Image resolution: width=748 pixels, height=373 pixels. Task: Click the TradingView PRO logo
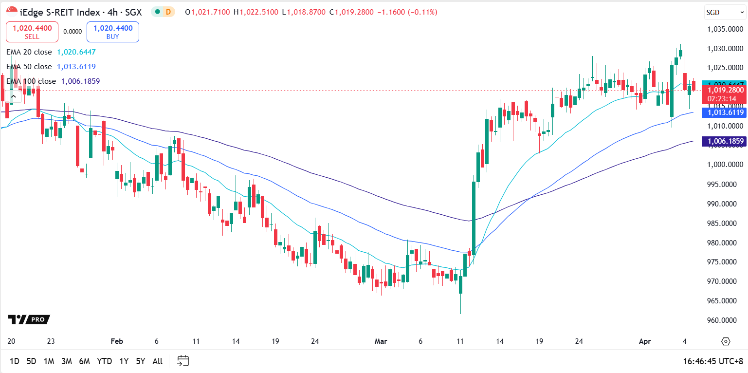click(x=29, y=319)
